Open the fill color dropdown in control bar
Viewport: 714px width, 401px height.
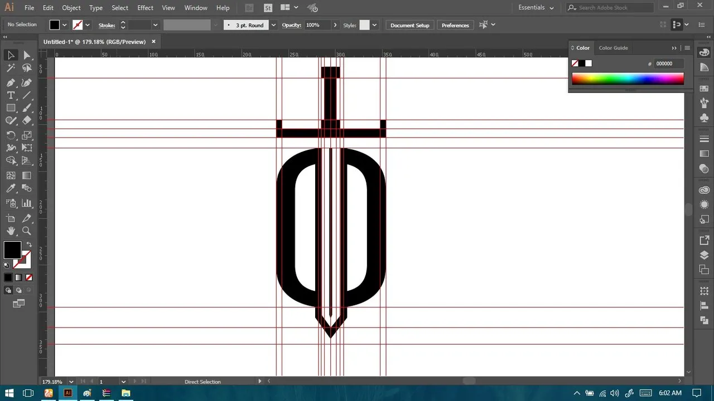coord(65,25)
